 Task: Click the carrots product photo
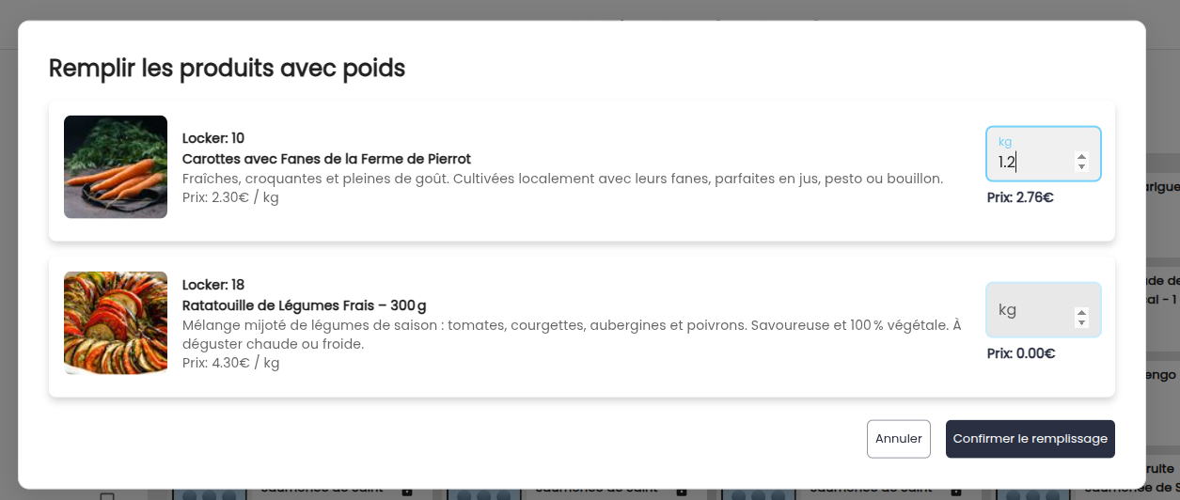tap(116, 167)
